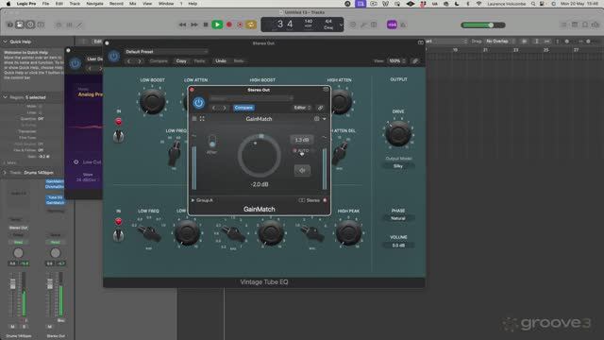Toggle the metronome icon in control bar
Screen dimensions: 604x340
[403, 25]
